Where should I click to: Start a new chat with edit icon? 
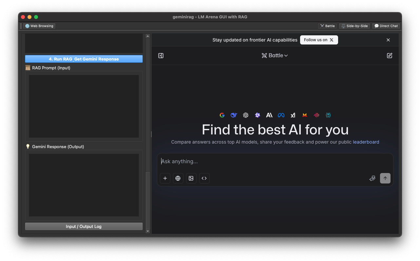tap(390, 56)
